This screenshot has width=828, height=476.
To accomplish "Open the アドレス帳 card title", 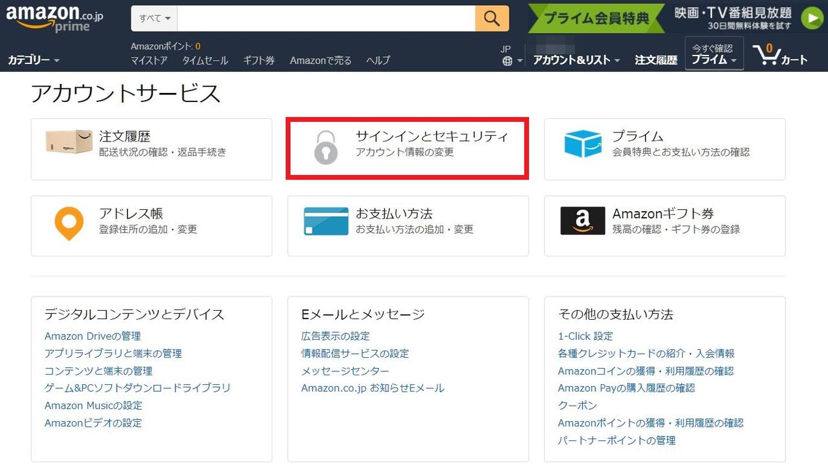I will (131, 214).
